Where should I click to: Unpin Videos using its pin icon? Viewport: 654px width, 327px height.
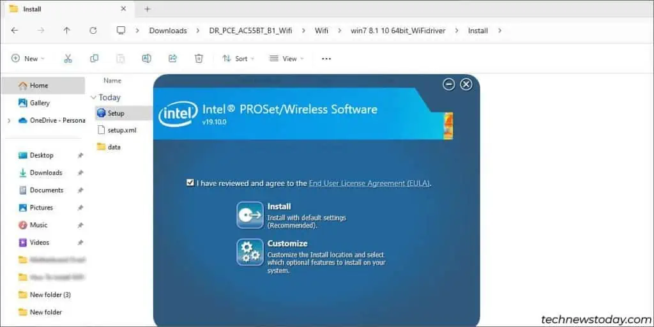(x=80, y=242)
